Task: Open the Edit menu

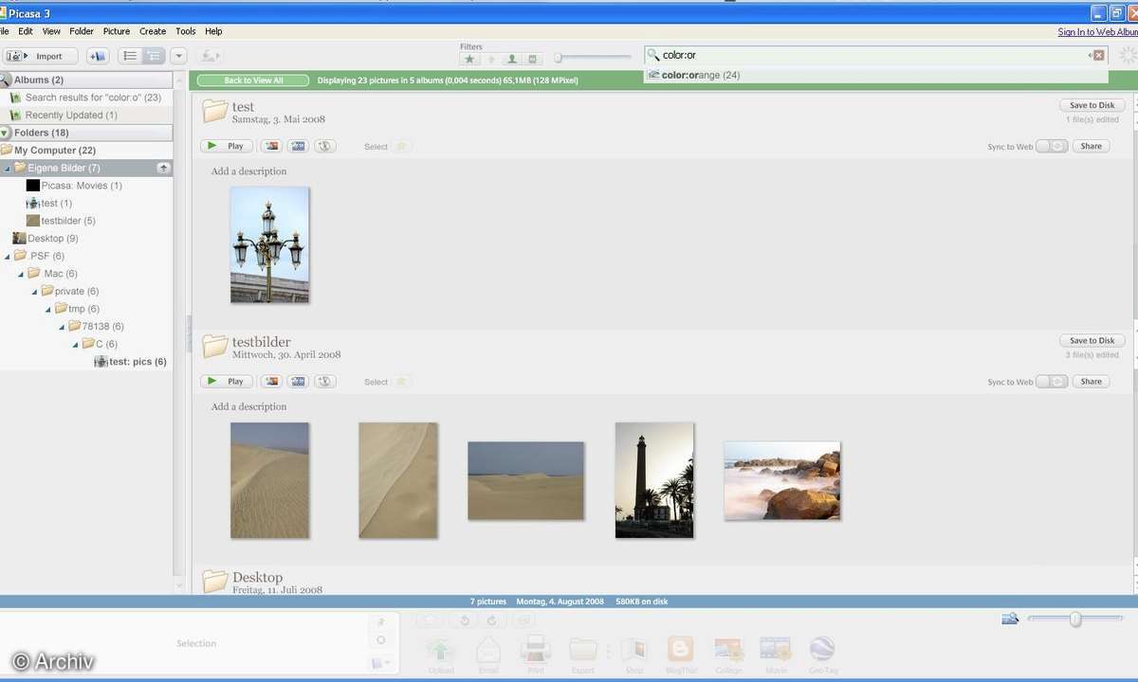Action: pyautogui.click(x=26, y=31)
